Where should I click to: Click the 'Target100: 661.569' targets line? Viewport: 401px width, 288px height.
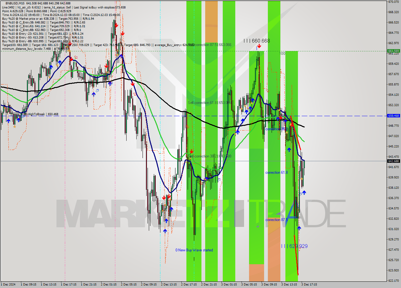(x=98, y=45)
